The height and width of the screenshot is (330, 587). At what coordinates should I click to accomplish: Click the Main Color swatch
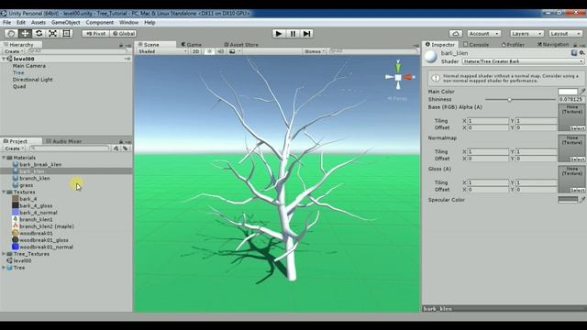click(x=568, y=92)
